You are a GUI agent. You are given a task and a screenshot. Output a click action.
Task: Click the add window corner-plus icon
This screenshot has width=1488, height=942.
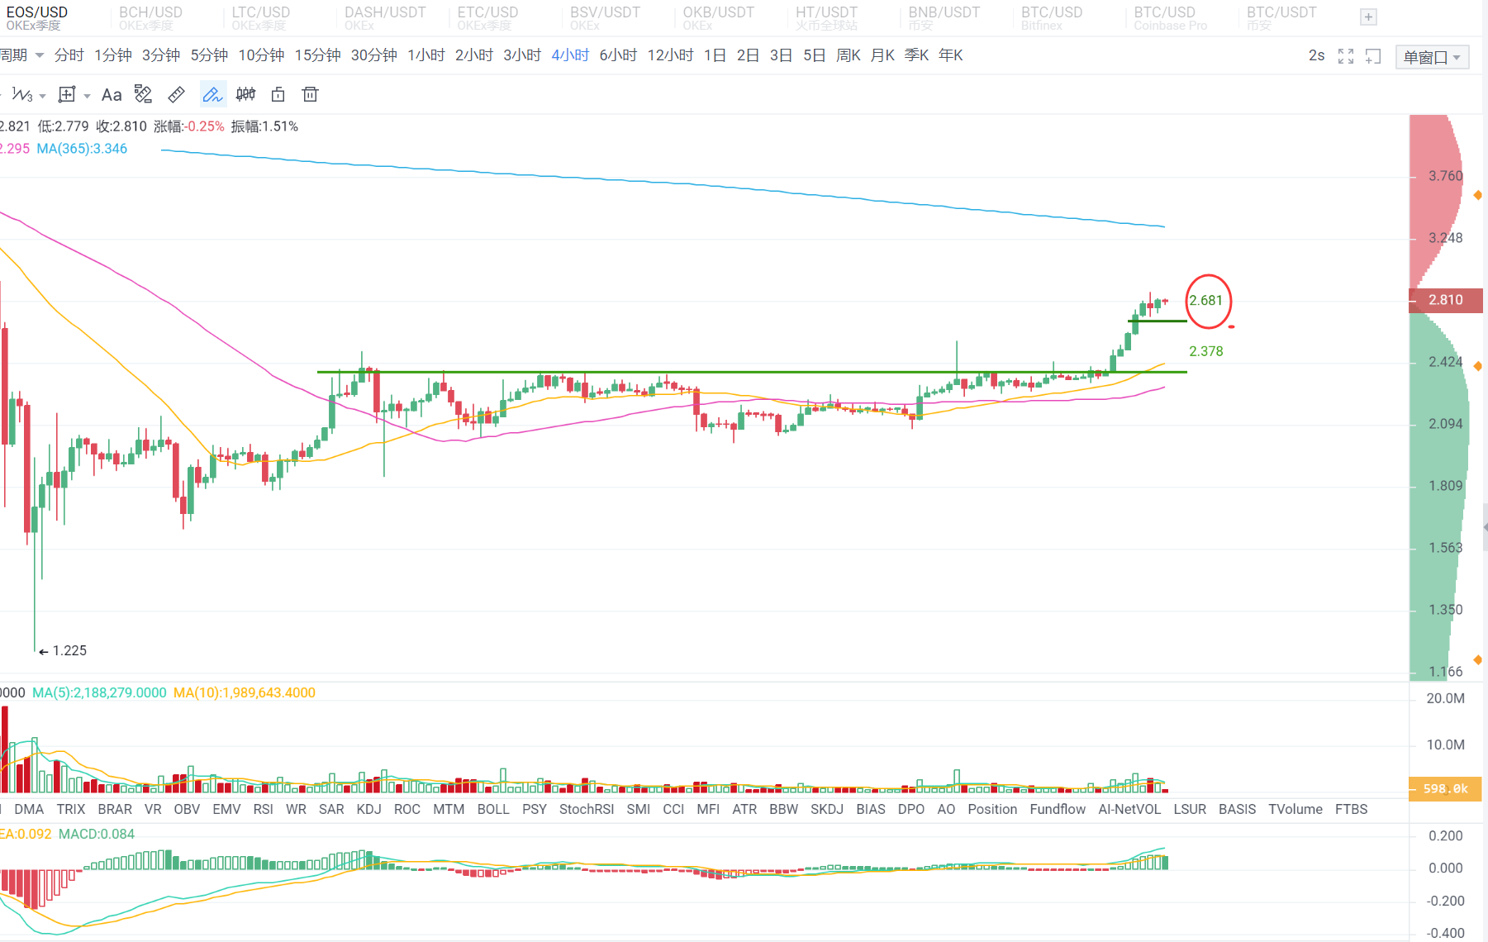[1373, 56]
